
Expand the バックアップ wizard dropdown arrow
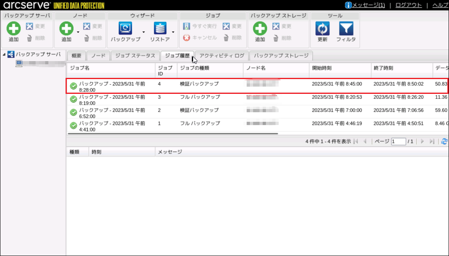point(144,32)
